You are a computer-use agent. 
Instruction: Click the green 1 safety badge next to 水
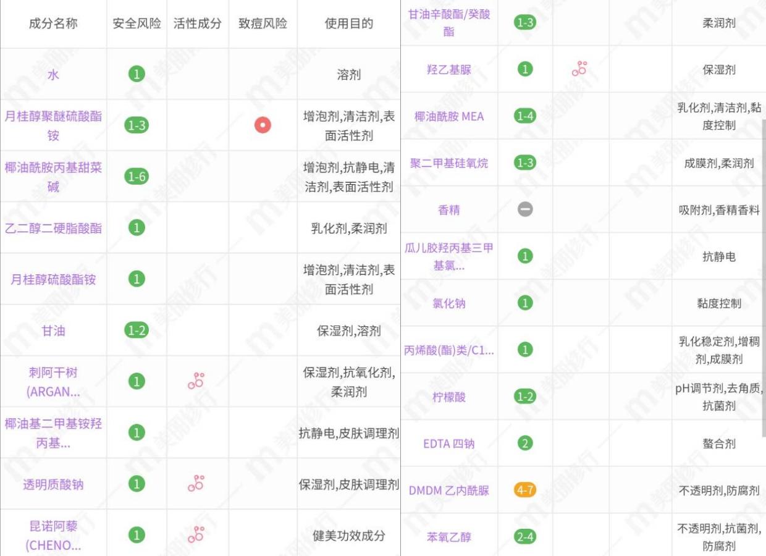coord(137,73)
